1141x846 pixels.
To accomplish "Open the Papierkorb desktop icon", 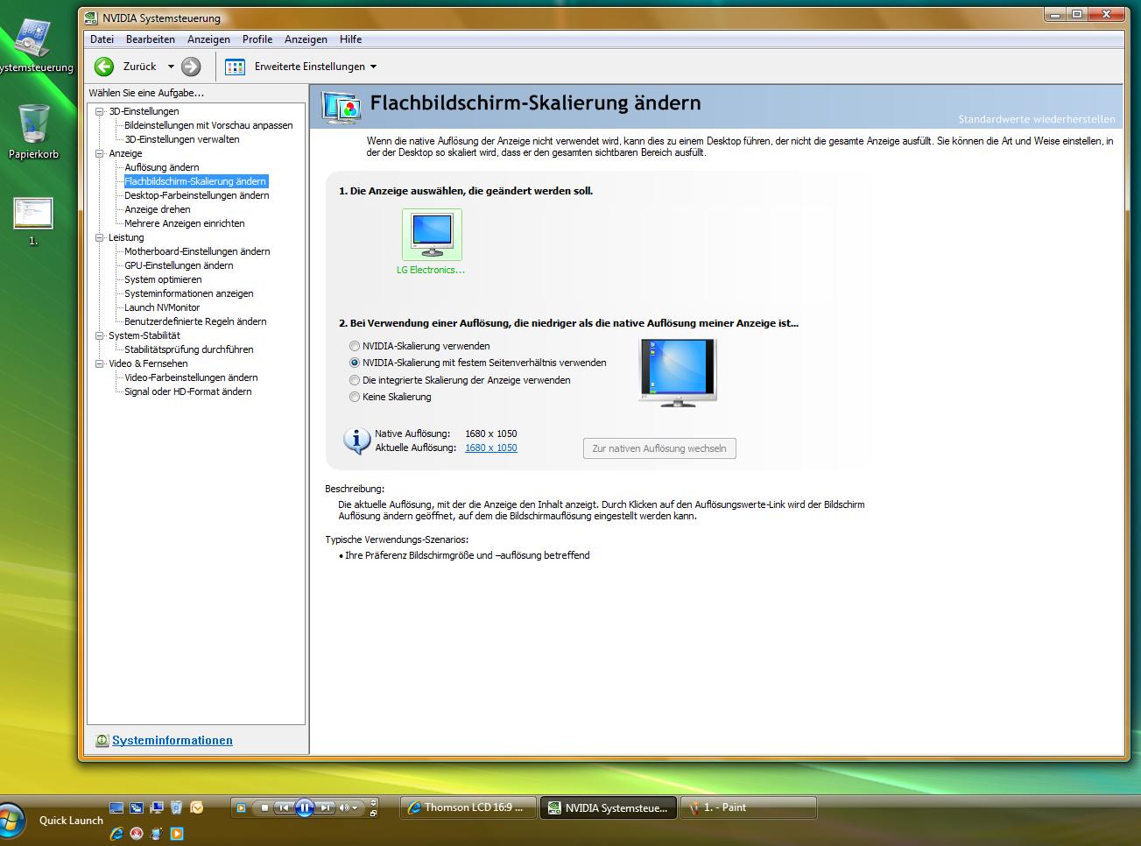I will 33,131.
